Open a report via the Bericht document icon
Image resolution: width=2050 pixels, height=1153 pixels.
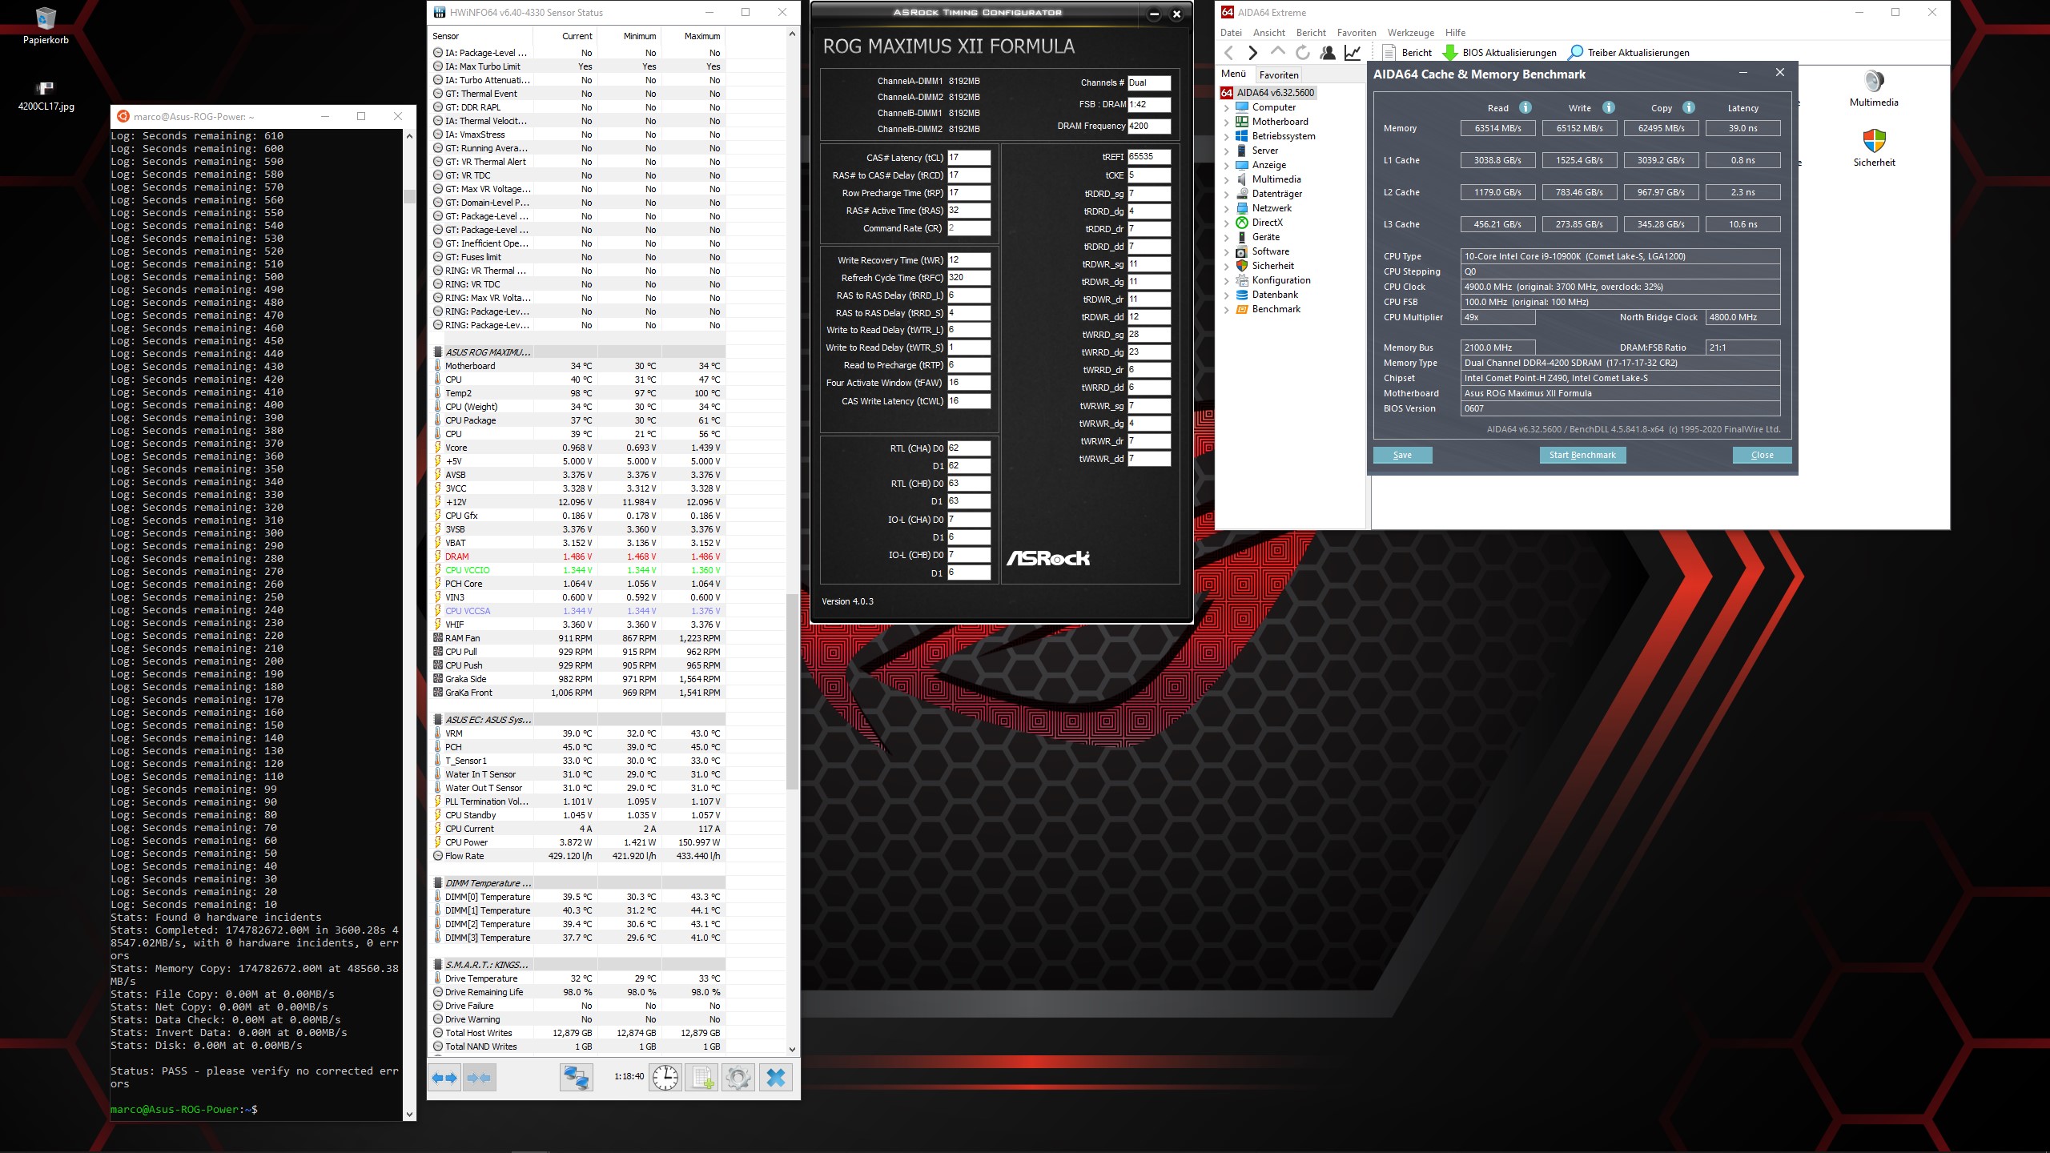click(1389, 52)
